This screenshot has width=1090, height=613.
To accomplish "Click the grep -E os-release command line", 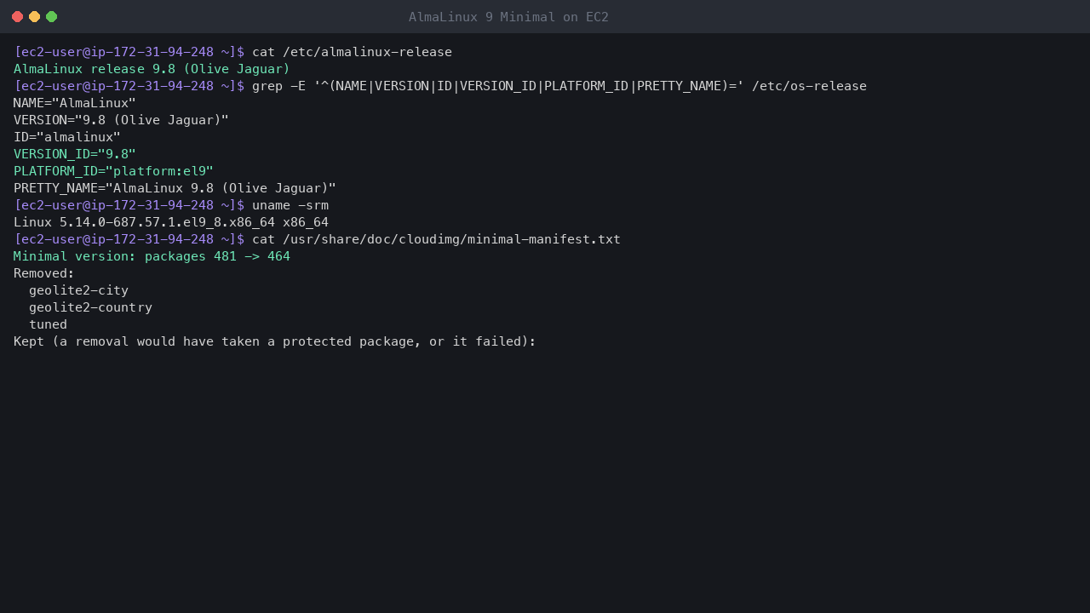I will pos(440,86).
